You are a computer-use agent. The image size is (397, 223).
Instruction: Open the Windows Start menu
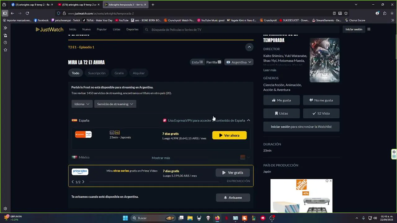point(125,218)
